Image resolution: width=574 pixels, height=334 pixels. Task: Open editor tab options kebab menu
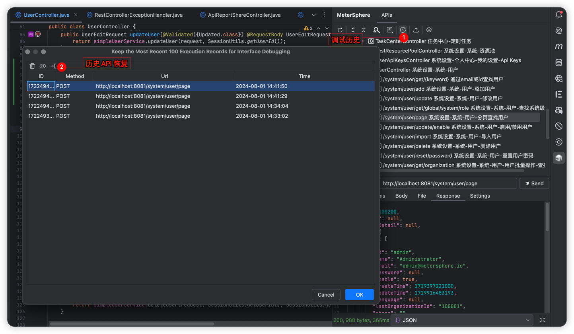[324, 15]
